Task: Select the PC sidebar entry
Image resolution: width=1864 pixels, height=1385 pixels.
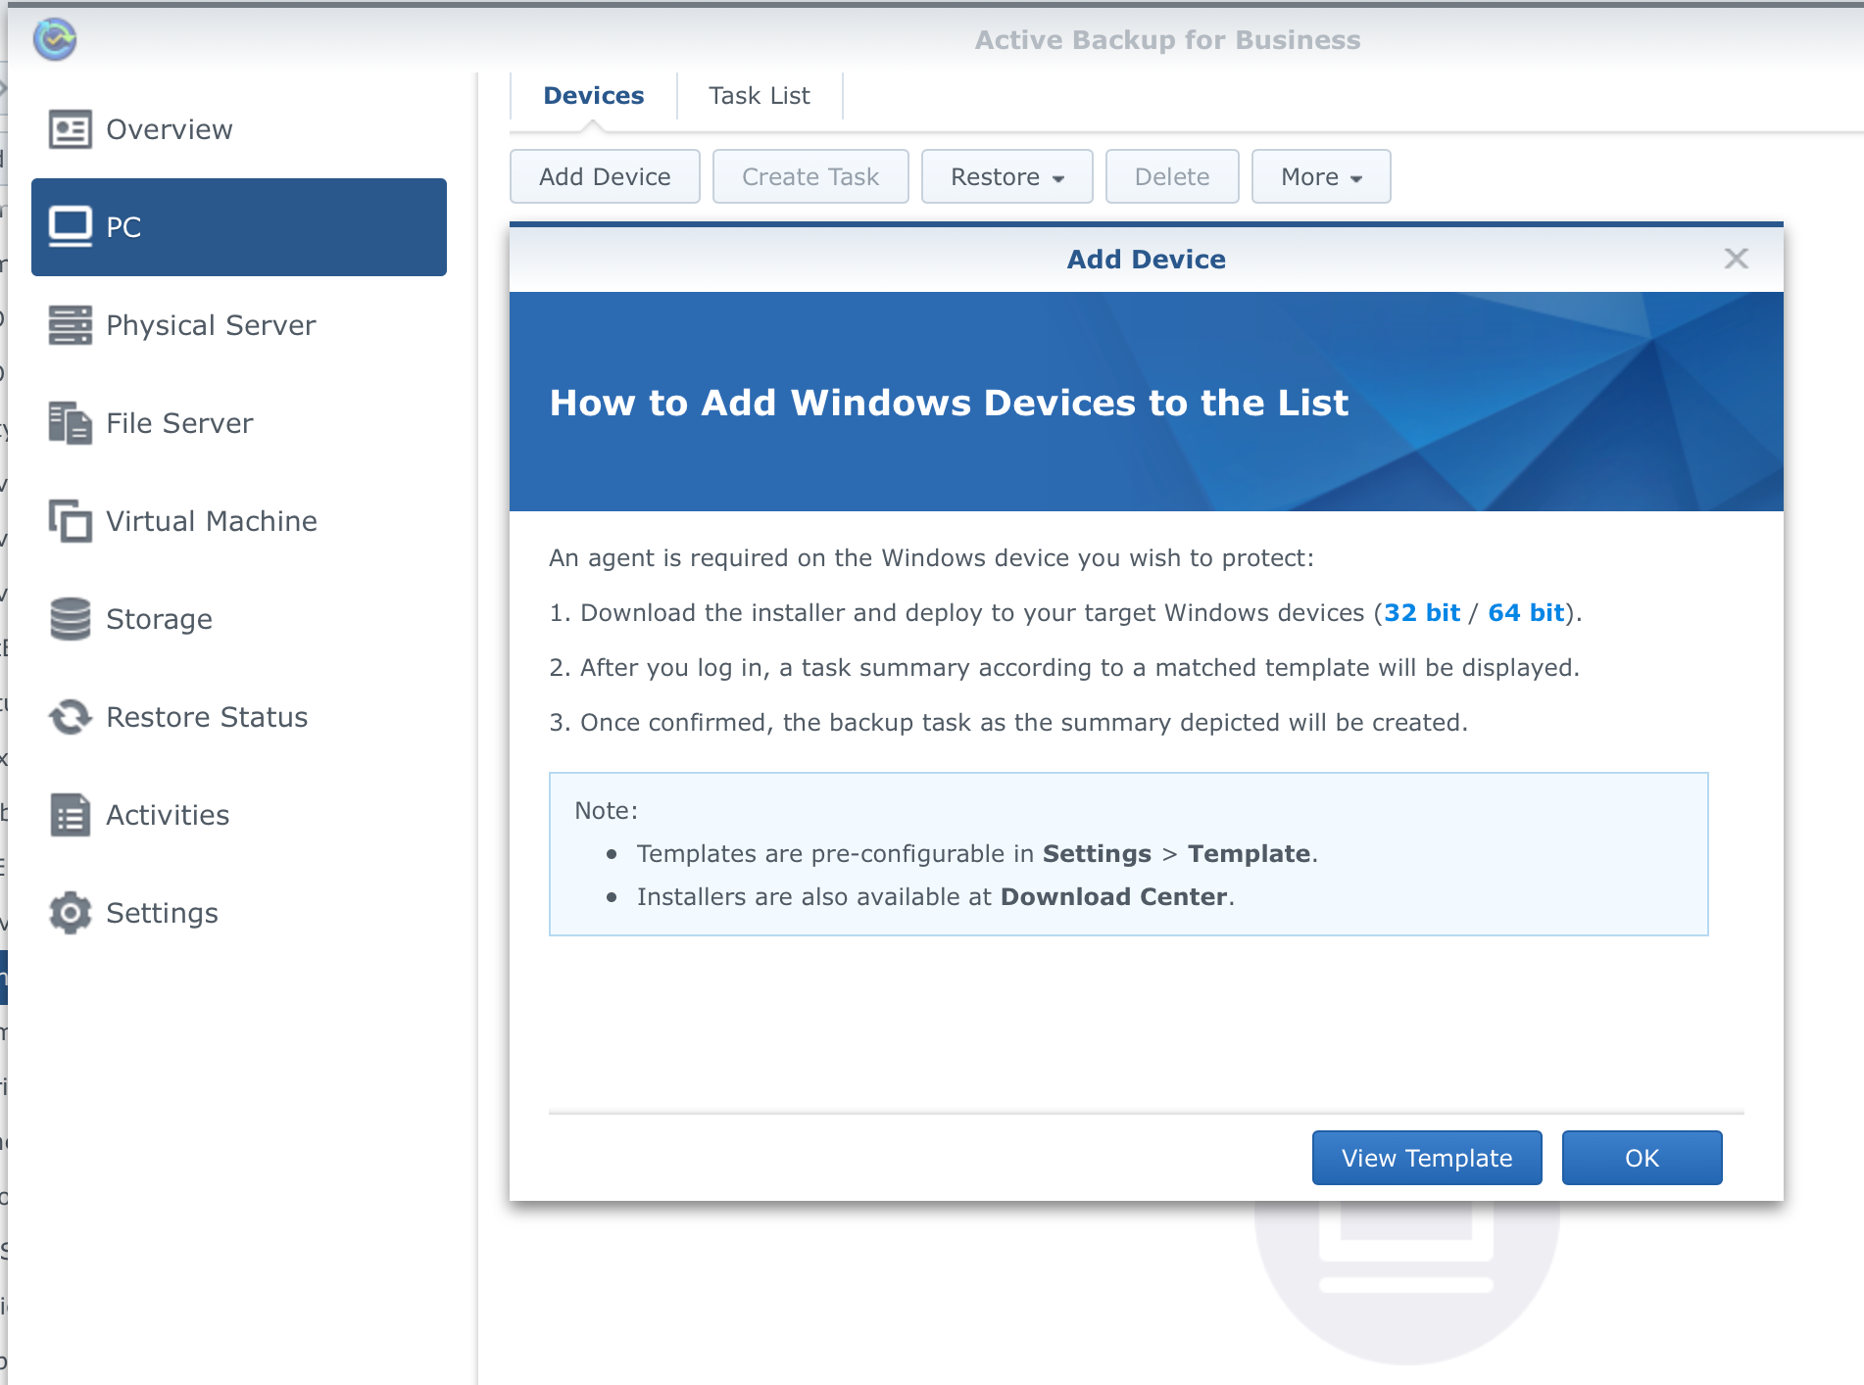Action: click(x=239, y=227)
